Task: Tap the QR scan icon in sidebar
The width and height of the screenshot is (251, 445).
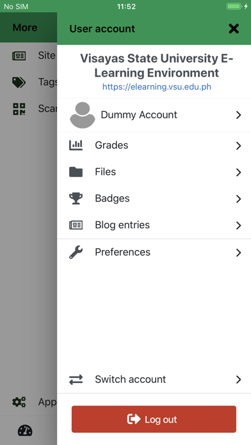Action: pos(19,109)
